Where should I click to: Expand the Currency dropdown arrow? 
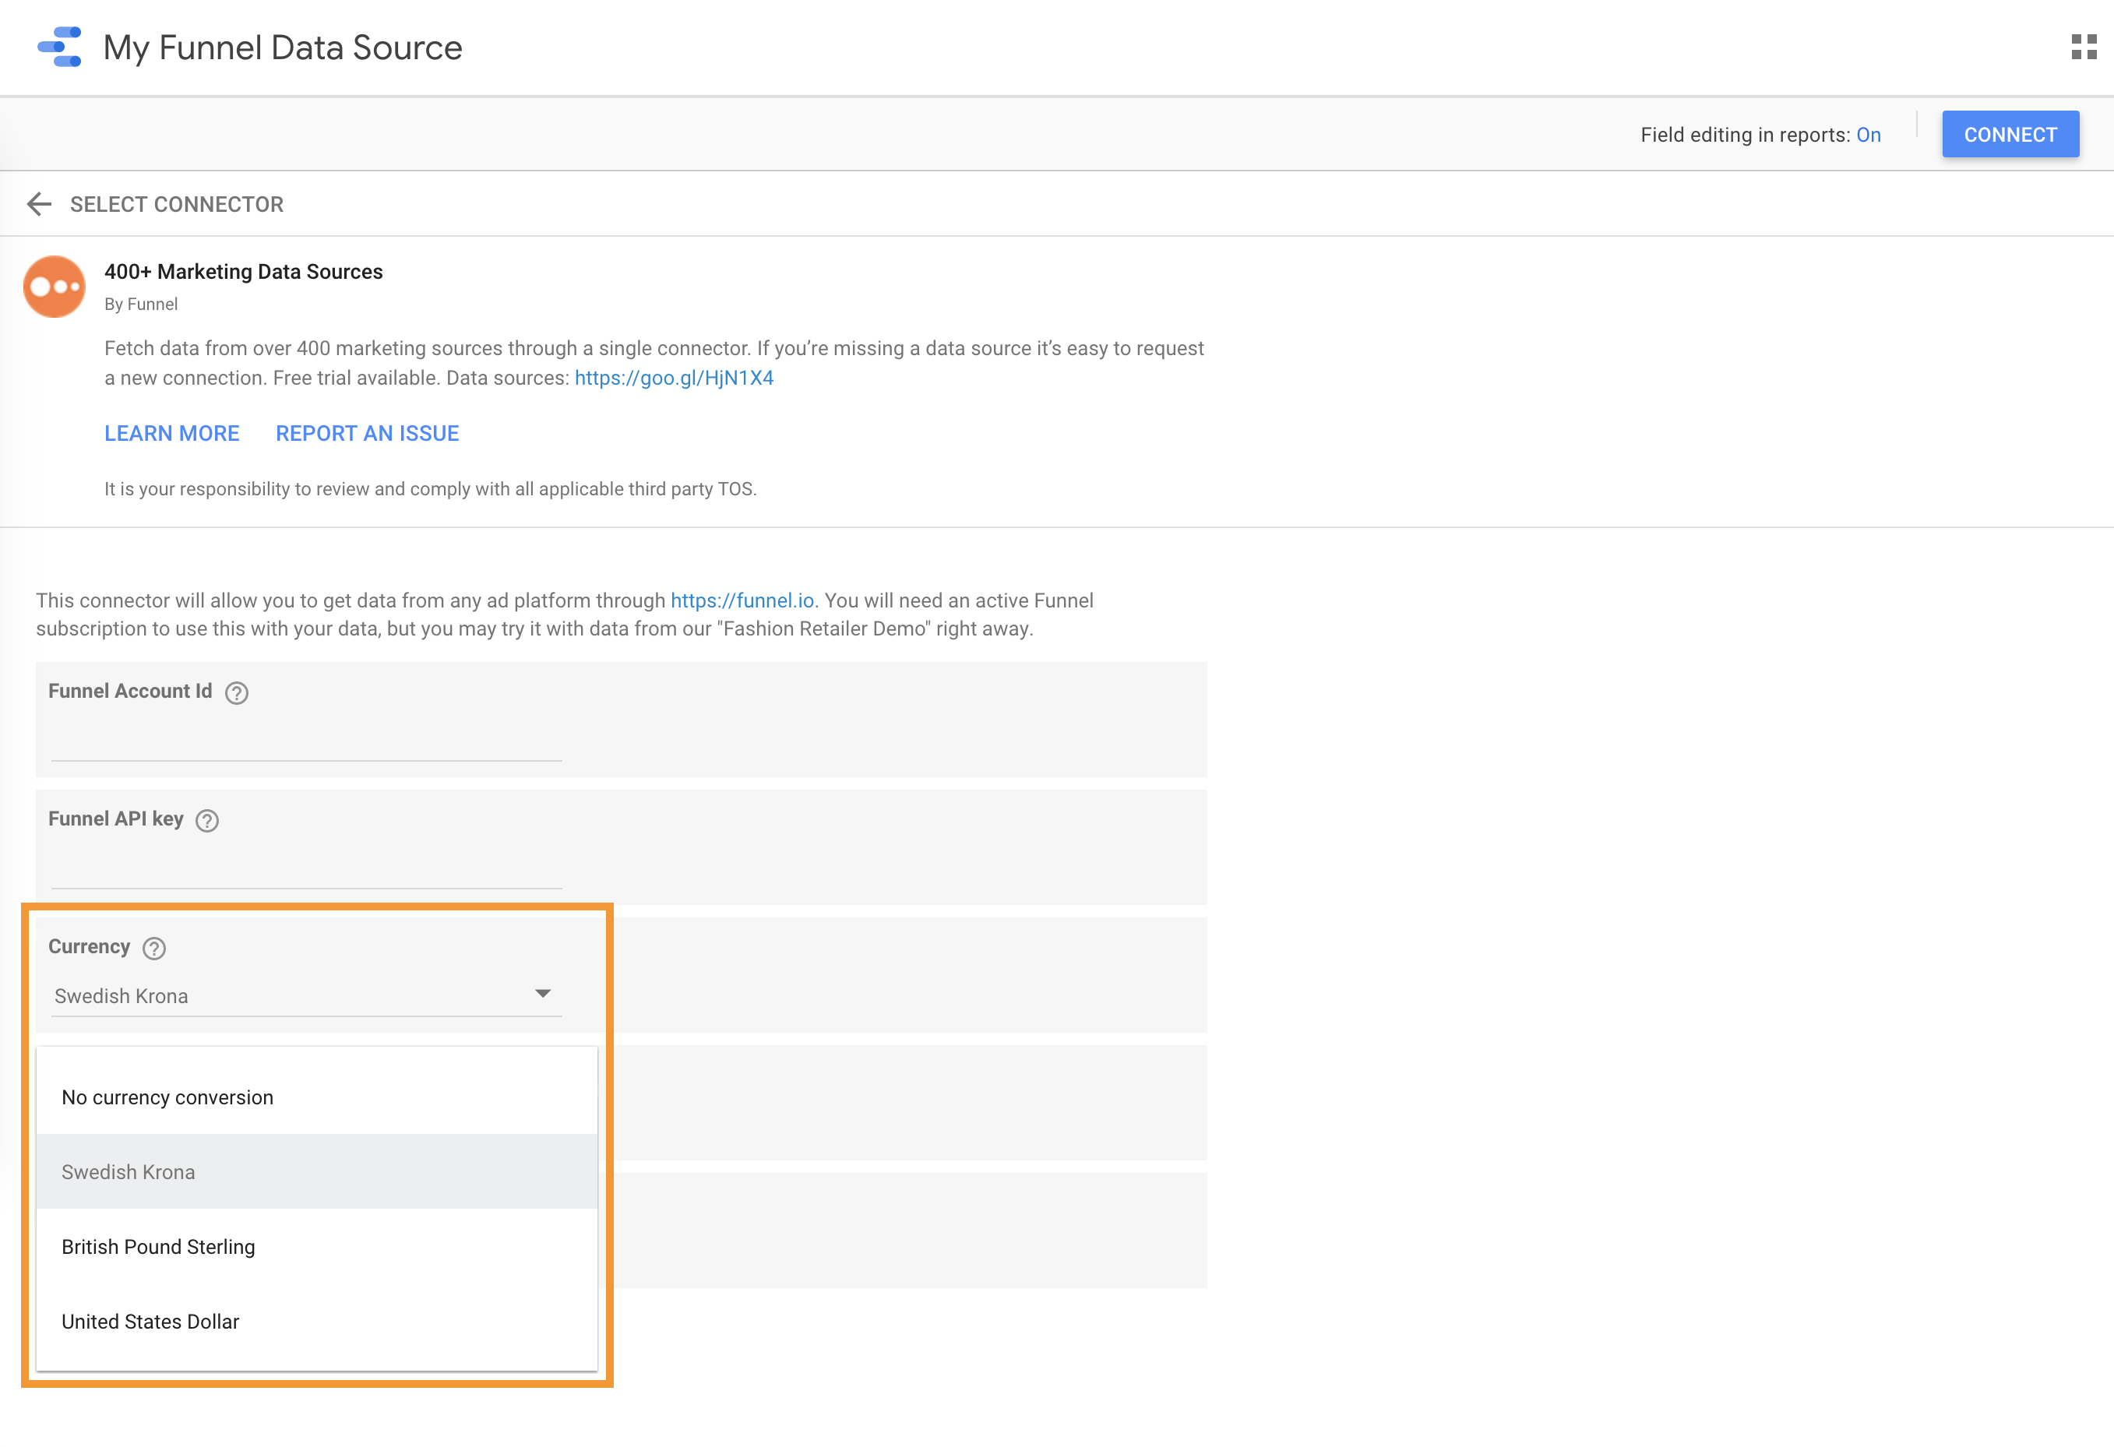click(543, 993)
